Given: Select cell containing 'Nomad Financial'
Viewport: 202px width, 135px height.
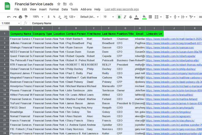Looking at the screenshot, I should 21,116.
